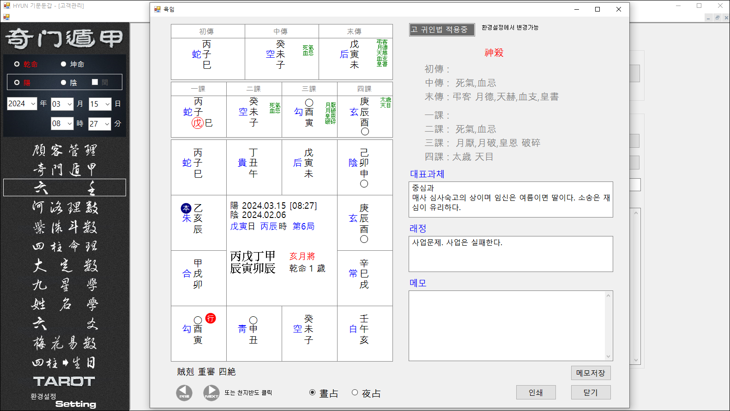
Task: Click 닫기 close button
Action: point(591,393)
